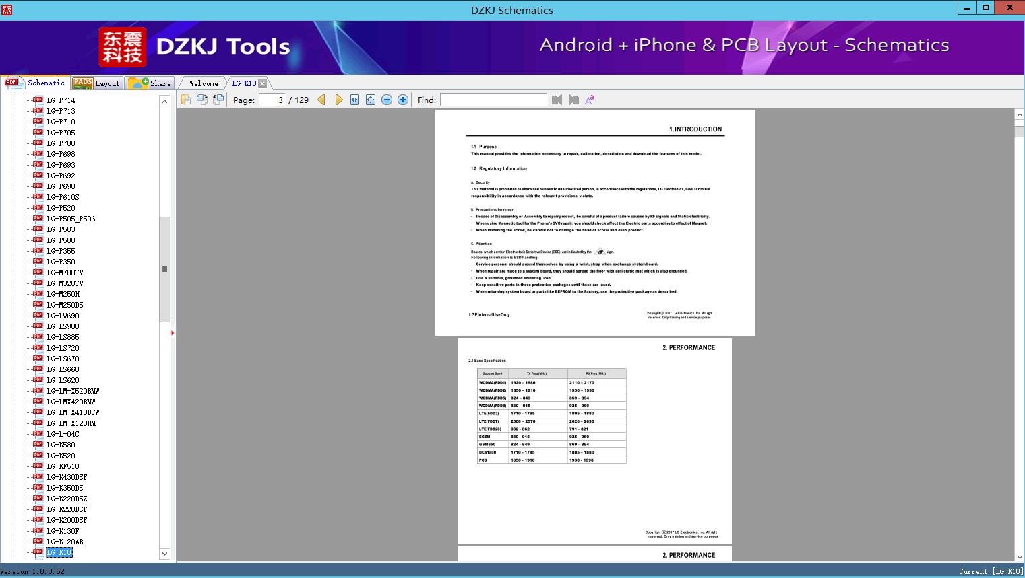Open LG-LS720 schematic
Viewport: 1025px width, 578px height.
pyautogui.click(x=63, y=348)
